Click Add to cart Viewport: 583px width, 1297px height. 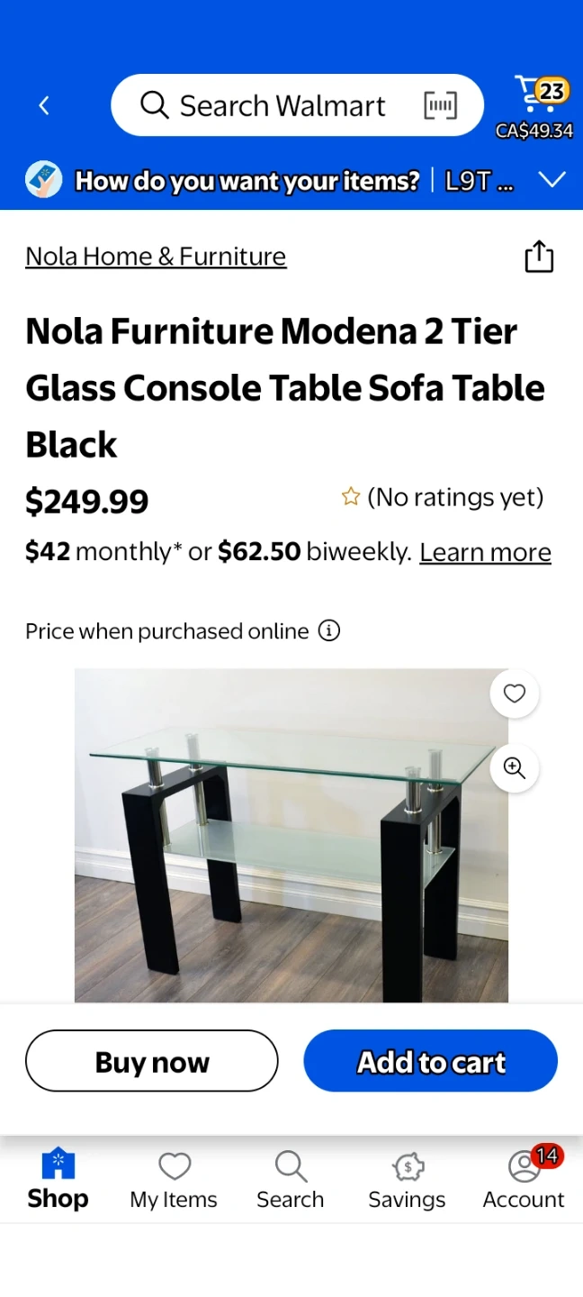pyautogui.click(x=431, y=1061)
